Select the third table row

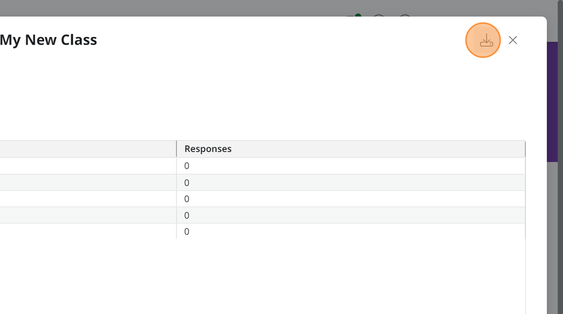point(186,199)
